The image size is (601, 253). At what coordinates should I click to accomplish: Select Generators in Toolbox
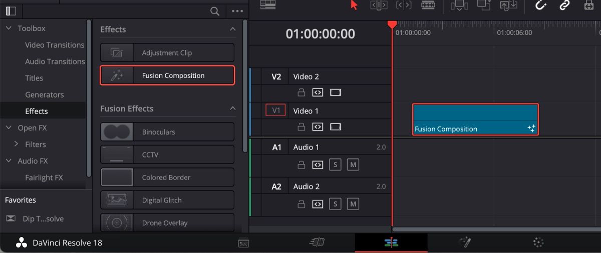click(x=45, y=94)
